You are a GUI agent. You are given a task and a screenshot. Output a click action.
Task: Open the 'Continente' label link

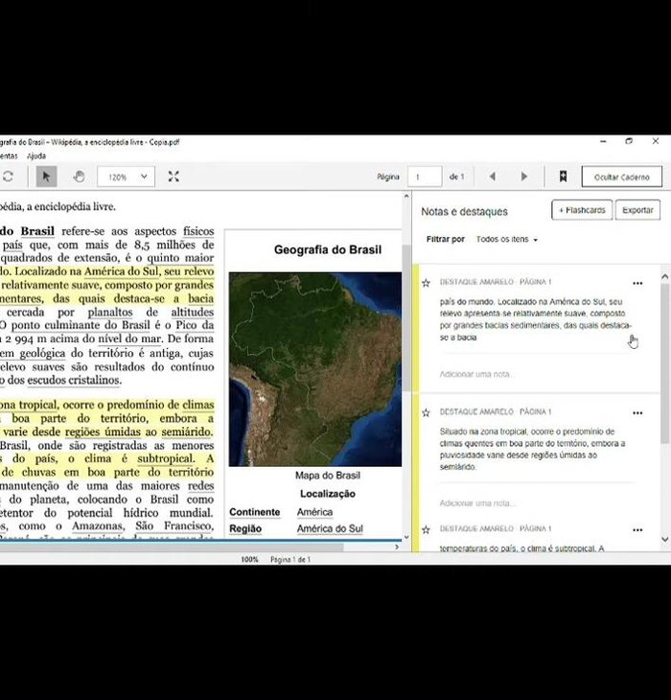[x=254, y=512]
